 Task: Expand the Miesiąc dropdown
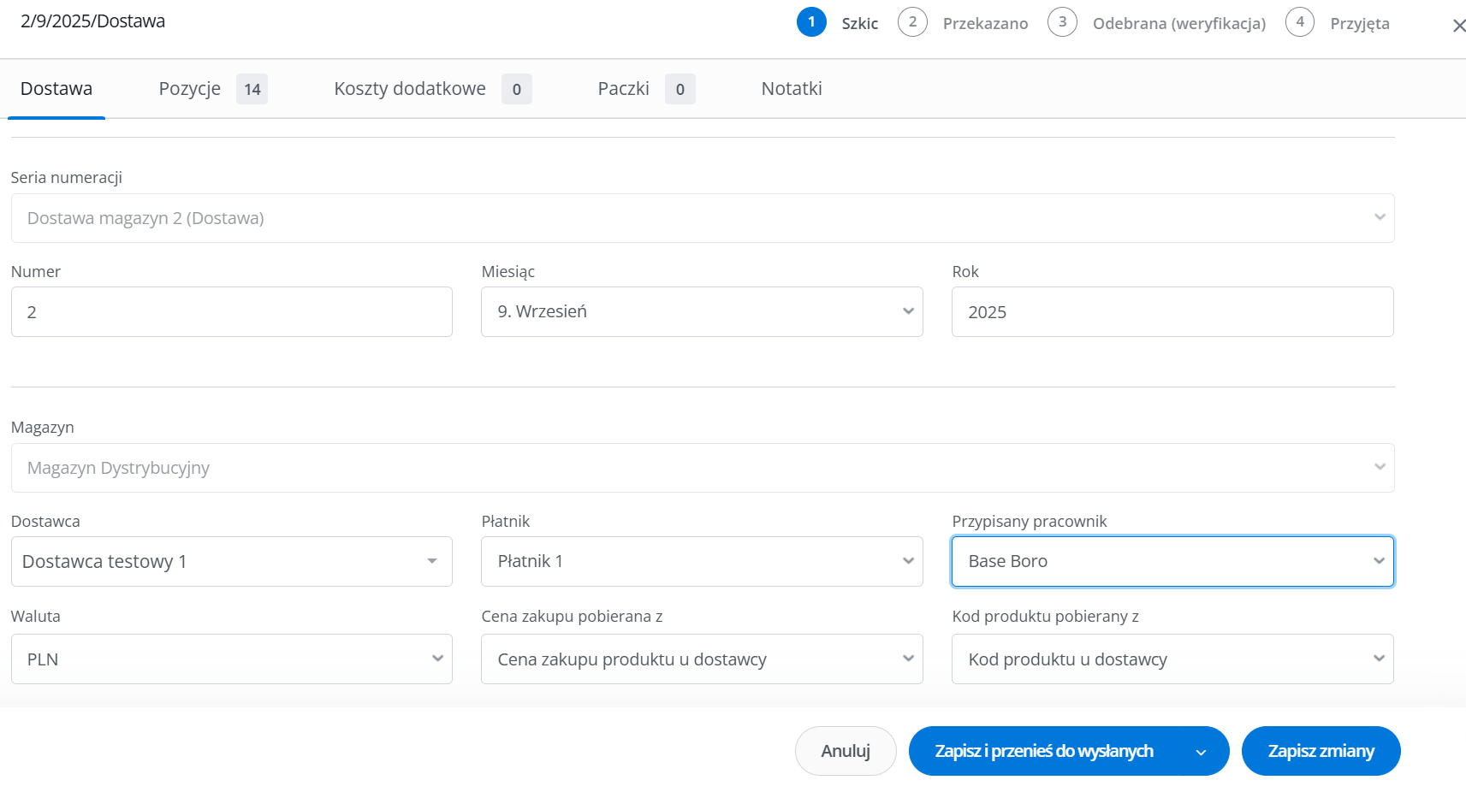[702, 312]
